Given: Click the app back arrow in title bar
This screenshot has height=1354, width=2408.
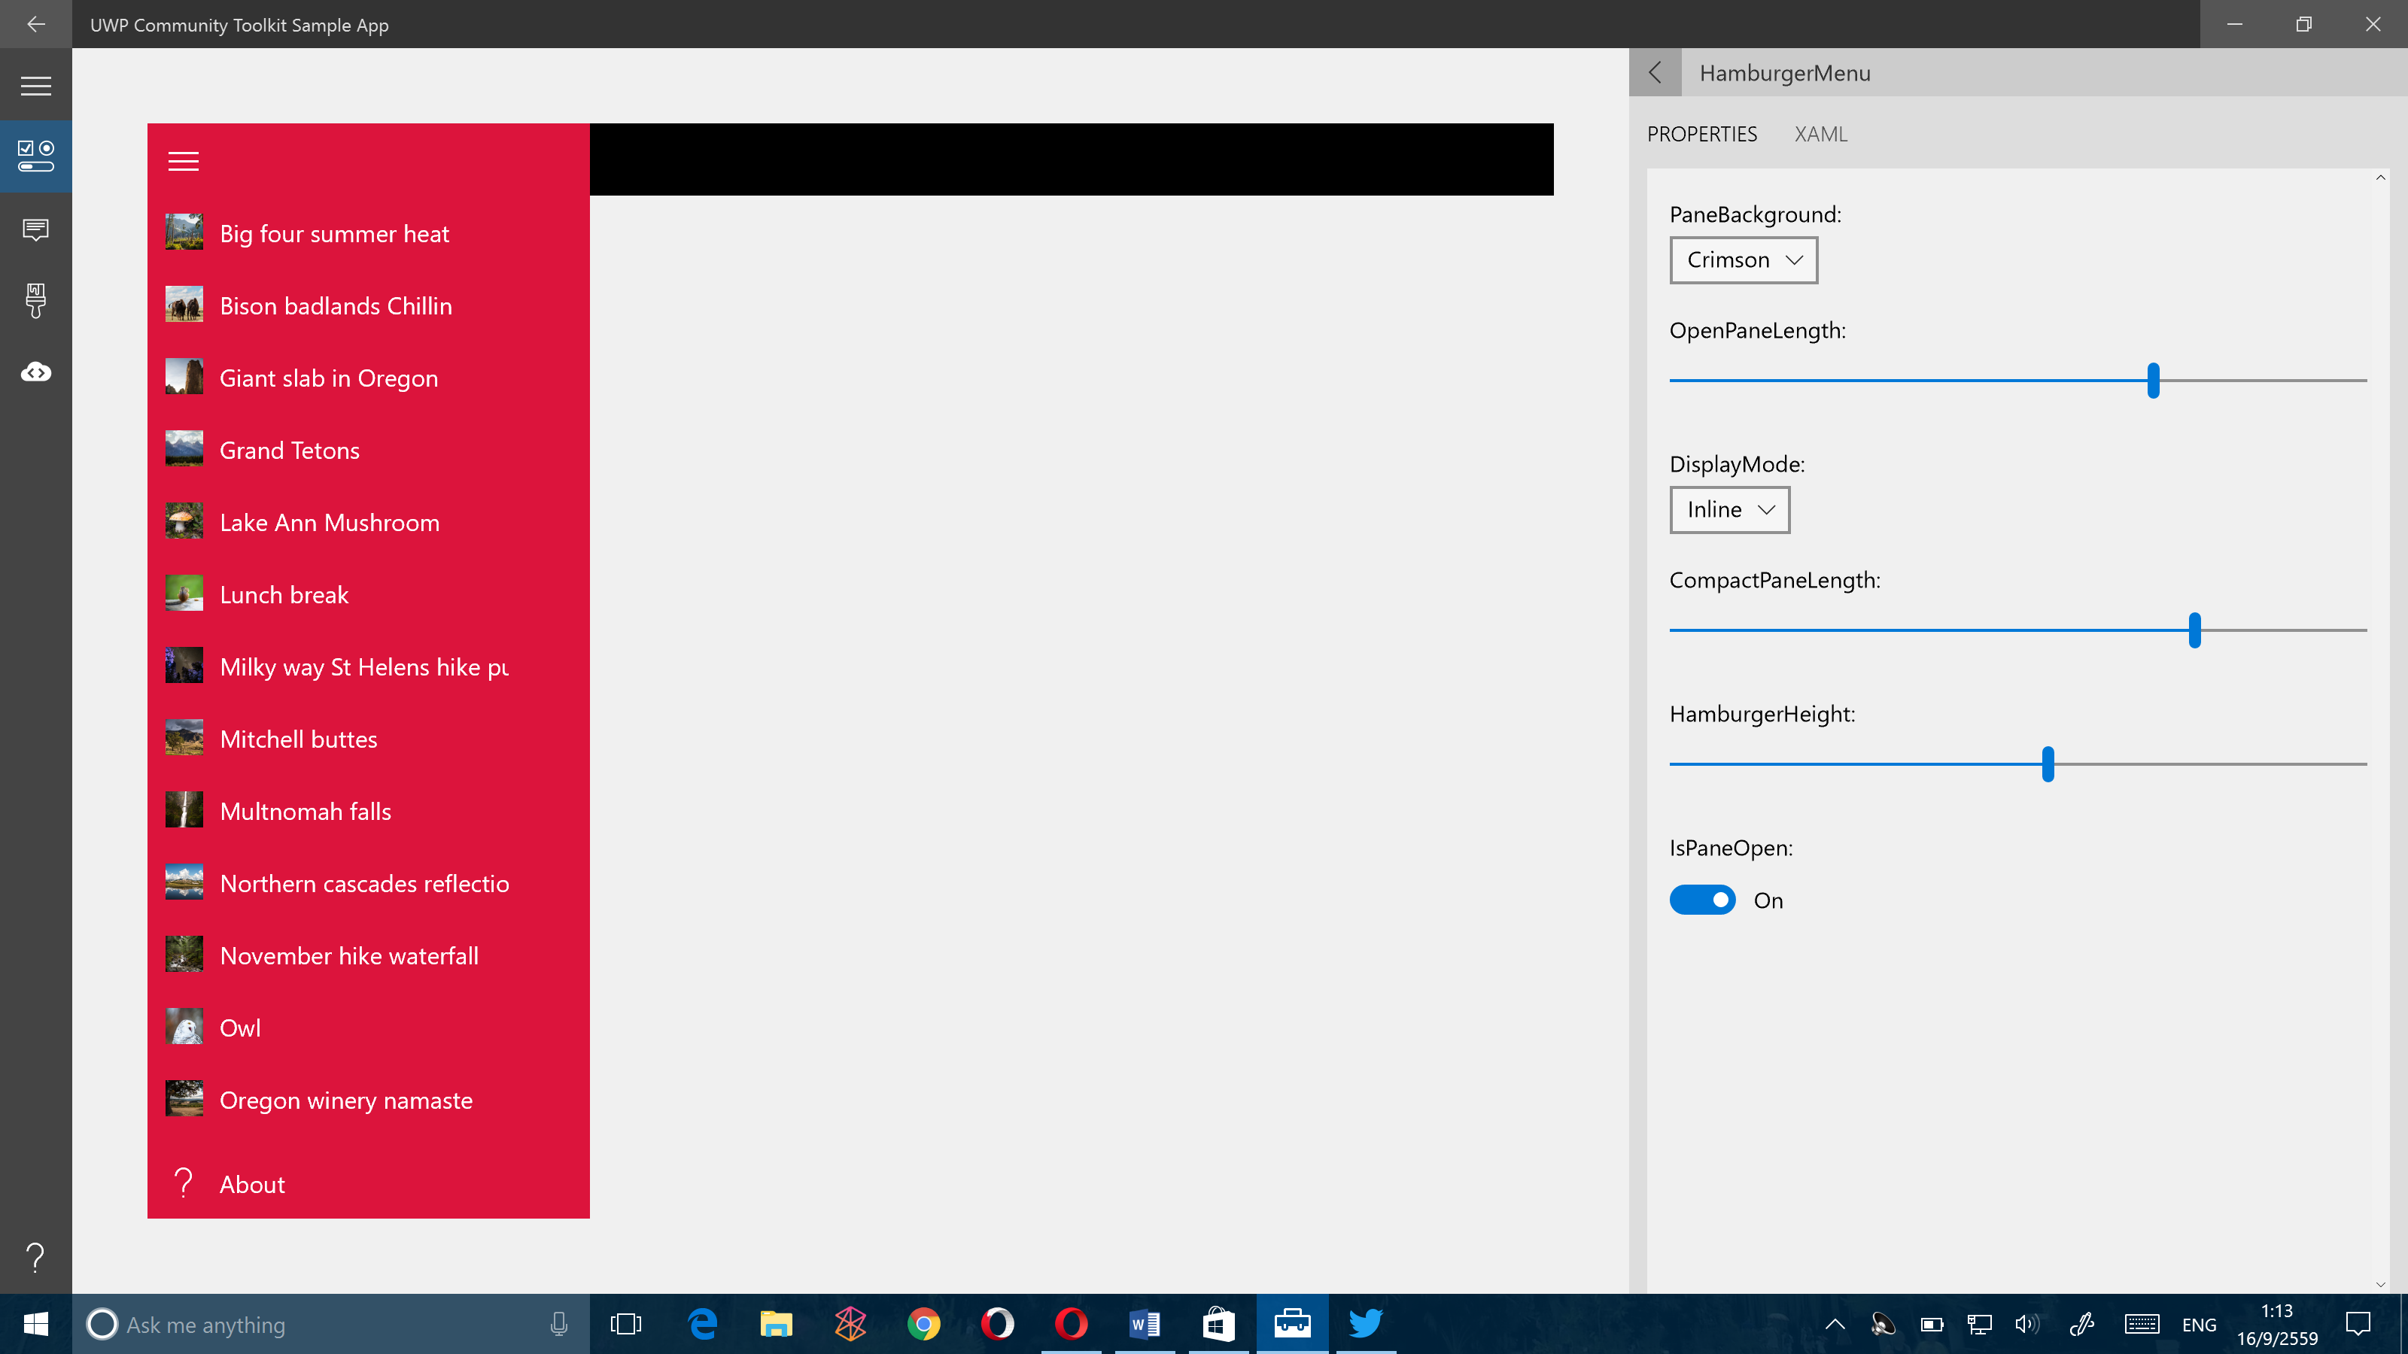Looking at the screenshot, I should 35,24.
